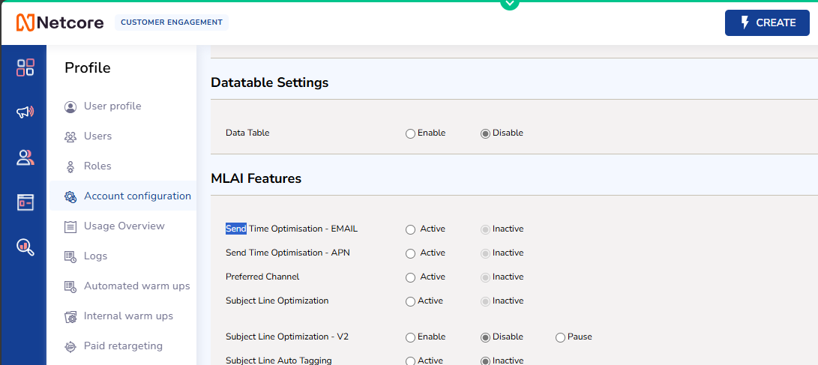The width and height of the screenshot is (818, 365).
Task: Set Subject Line Optimization to Active
Action: 411,301
